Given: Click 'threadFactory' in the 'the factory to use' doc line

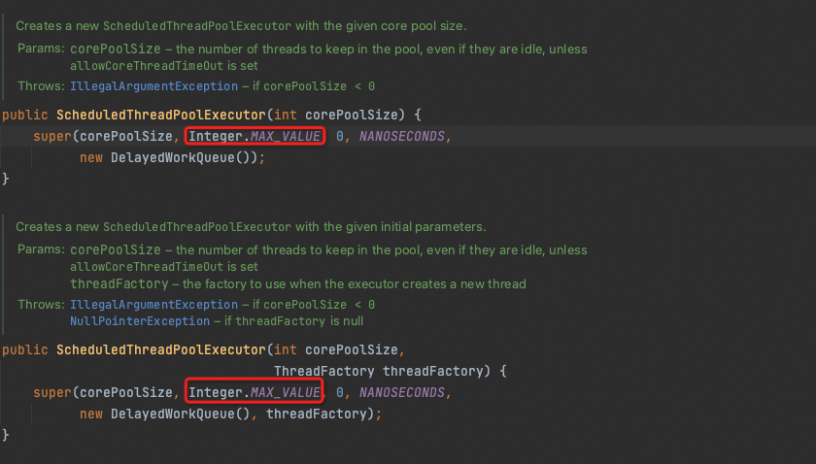Looking at the screenshot, I should (119, 284).
